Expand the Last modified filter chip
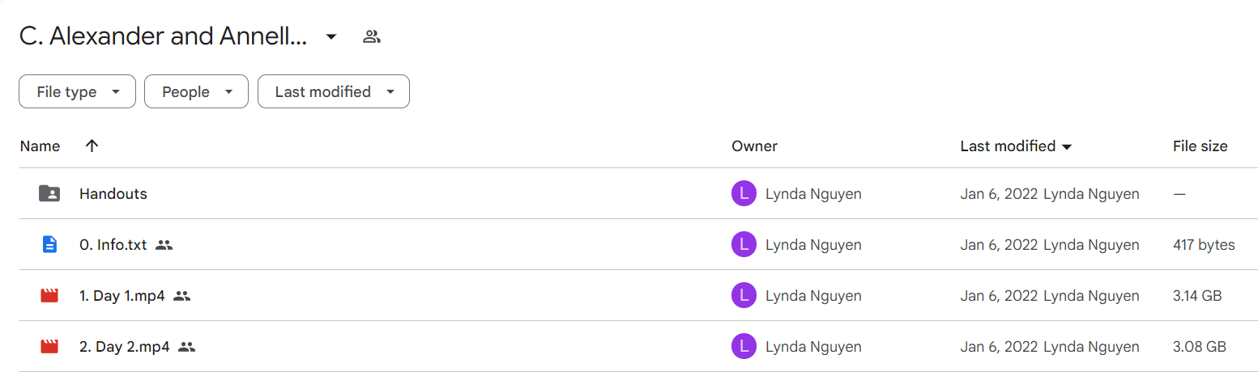Screen dimensions: 1258x376 [x=334, y=91]
